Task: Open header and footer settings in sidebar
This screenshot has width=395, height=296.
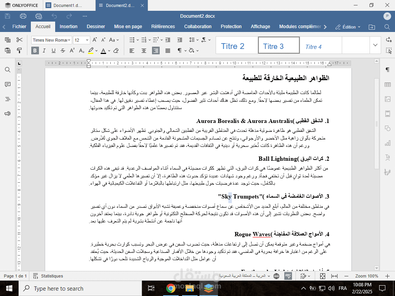Action: pos(387,114)
